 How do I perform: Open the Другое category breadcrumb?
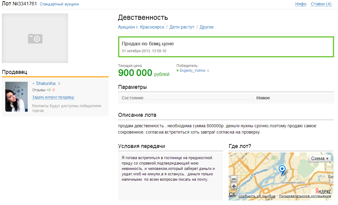coord(206,27)
